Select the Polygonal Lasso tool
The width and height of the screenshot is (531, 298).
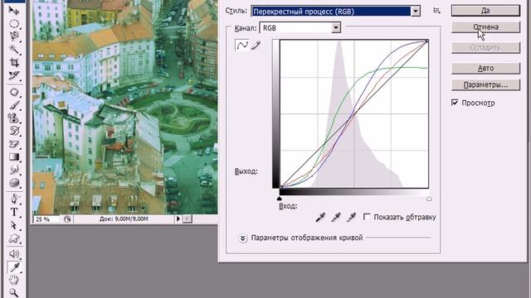click(x=14, y=36)
